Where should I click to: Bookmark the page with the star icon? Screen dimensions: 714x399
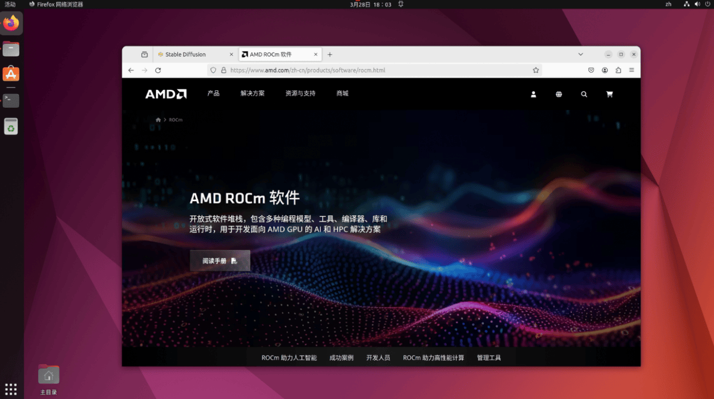(x=535, y=70)
